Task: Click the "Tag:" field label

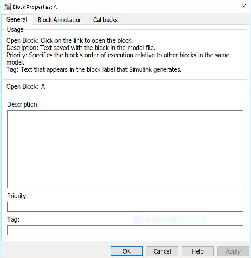Action: pos(13,219)
